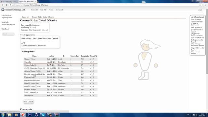Open the Counter Strike Go preset

point(30,65)
